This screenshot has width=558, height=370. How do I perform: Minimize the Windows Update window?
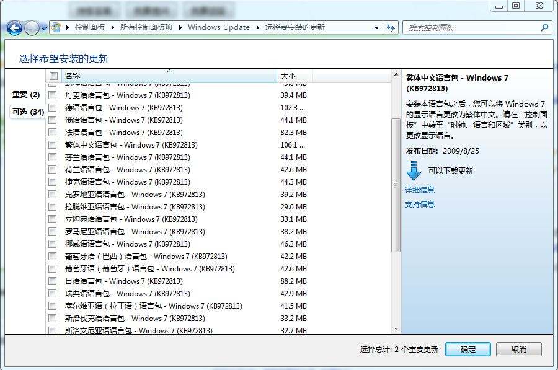pyautogui.click(x=499, y=6)
